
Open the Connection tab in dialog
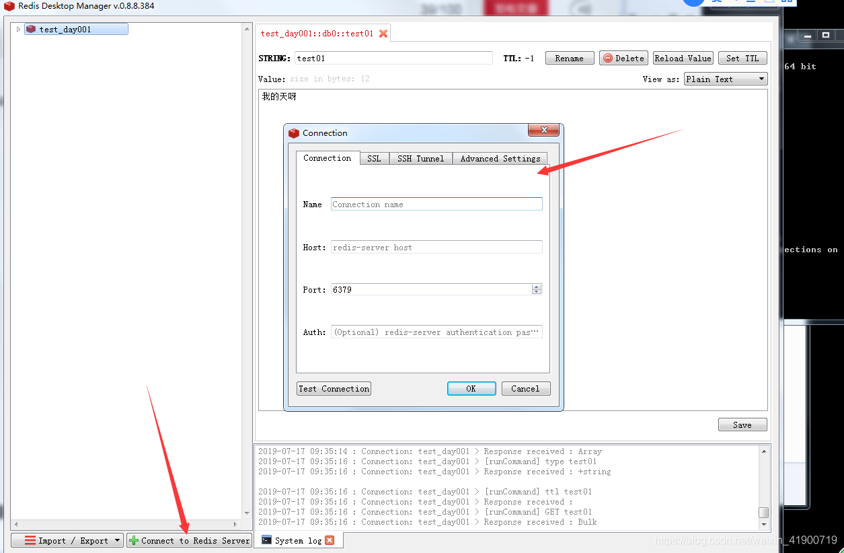[328, 158]
